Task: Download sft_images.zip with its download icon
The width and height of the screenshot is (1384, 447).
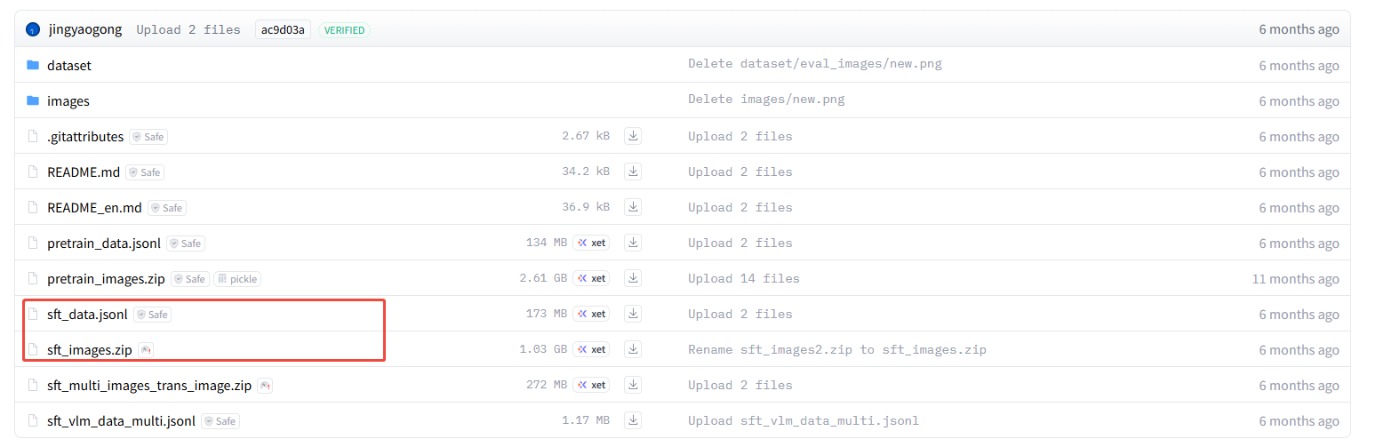Action: pyautogui.click(x=633, y=349)
